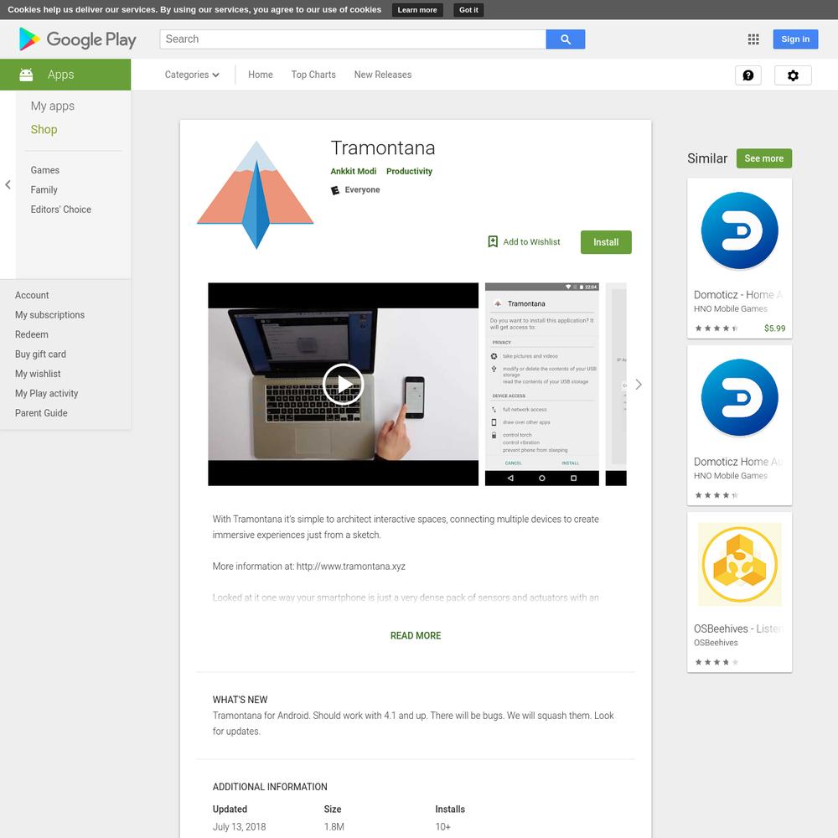The height and width of the screenshot is (838, 838).
Task: Click the Everyone content rating icon
Action: [335, 190]
